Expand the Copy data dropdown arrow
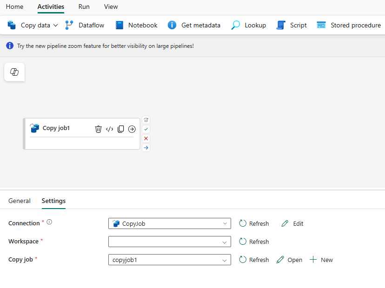 [55, 25]
